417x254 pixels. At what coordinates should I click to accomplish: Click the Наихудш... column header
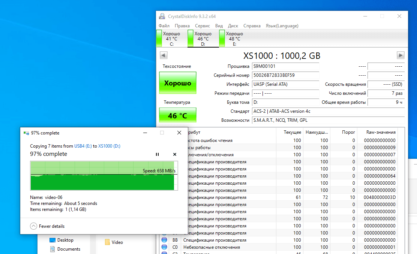(316, 132)
